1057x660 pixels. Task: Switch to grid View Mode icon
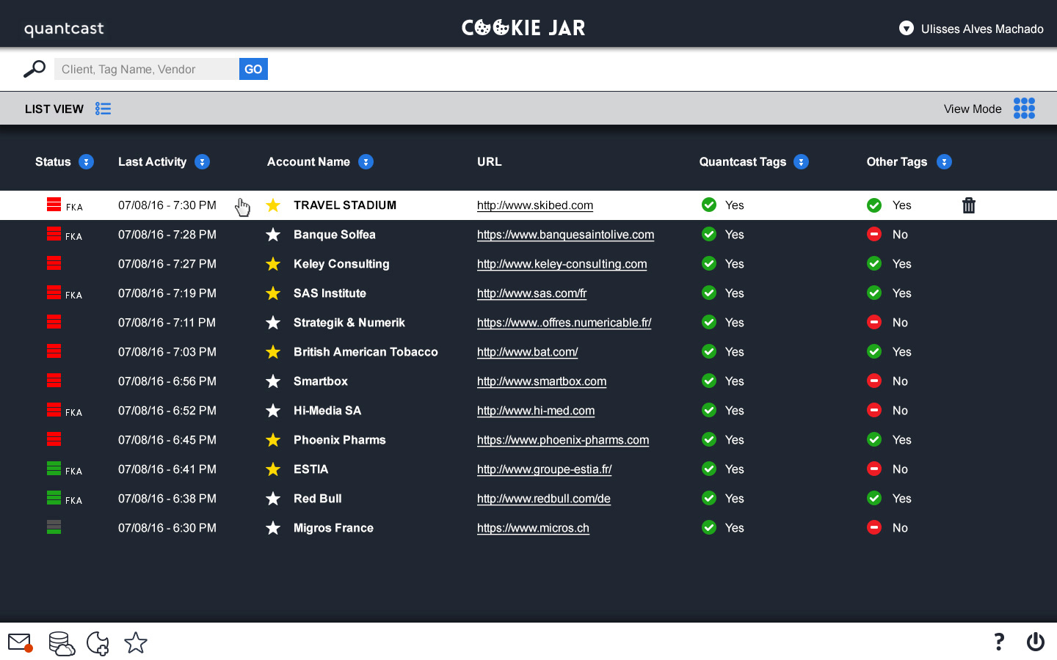click(x=1024, y=109)
